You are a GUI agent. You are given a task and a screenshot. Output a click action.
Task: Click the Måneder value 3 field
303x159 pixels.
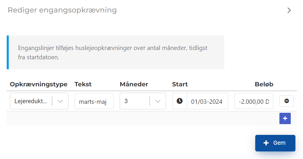143,101
